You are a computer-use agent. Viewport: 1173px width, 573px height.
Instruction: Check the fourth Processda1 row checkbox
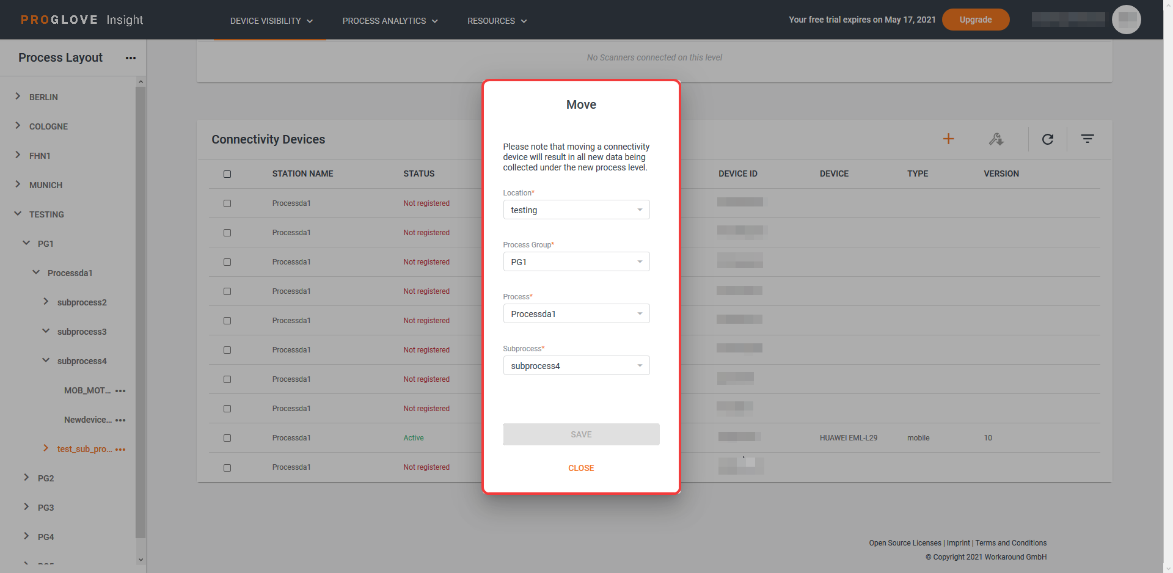pyautogui.click(x=227, y=291)
